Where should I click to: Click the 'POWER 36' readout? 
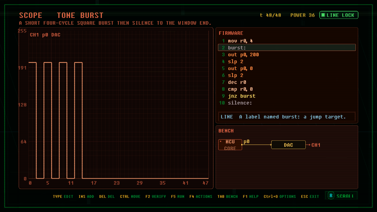pyautogui.click(x=302, y=15)
